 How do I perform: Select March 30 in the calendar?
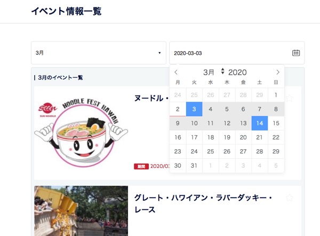point(178,166)
